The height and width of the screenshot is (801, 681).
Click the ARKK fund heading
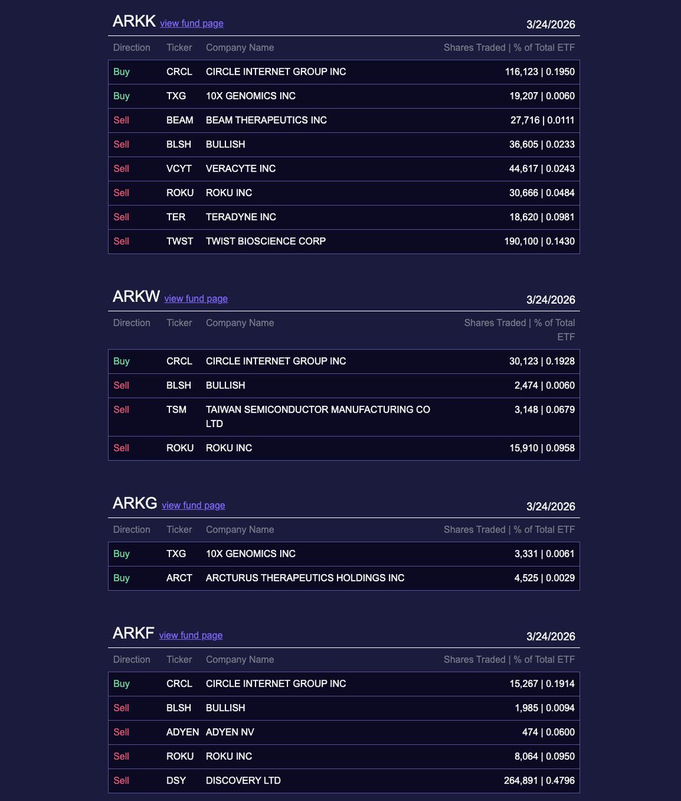click(134, 21)
